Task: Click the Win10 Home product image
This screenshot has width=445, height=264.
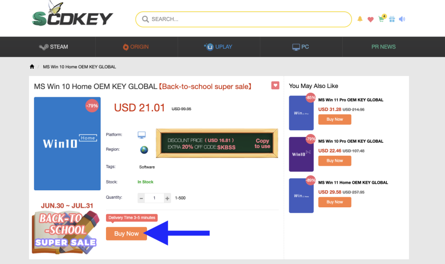Action: (67, 144)
